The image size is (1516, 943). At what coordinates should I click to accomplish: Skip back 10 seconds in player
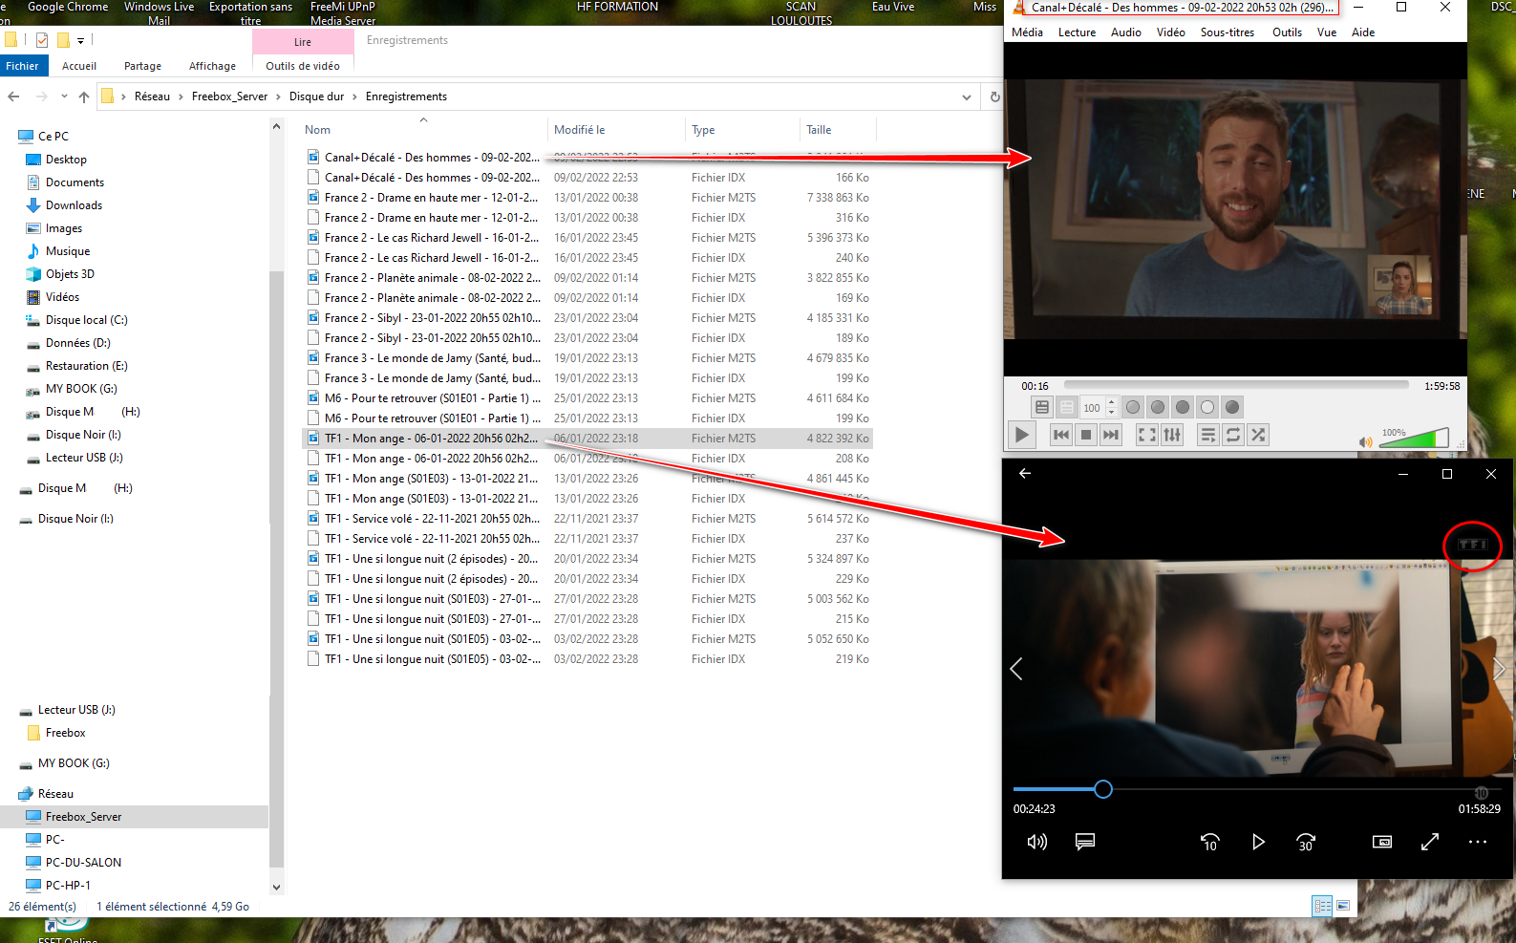[1209, 842]
